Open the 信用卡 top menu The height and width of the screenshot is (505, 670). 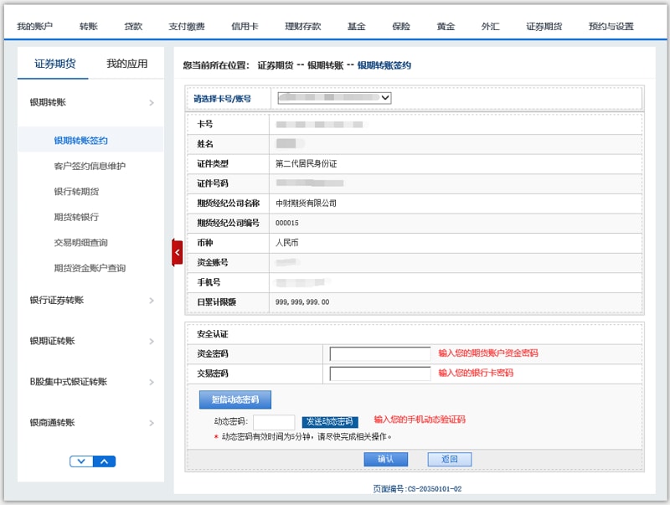245,26
